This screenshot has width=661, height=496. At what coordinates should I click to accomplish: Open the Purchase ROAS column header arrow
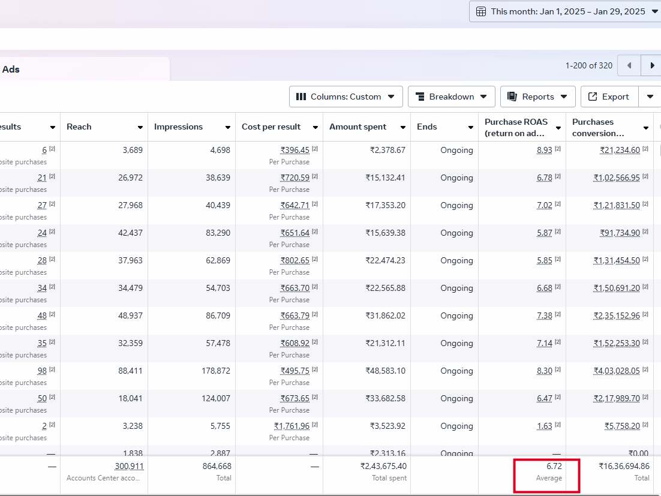[558, 128]
